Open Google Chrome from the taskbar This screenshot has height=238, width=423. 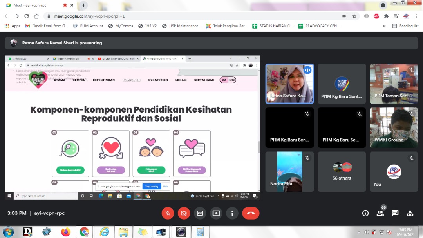85,232
